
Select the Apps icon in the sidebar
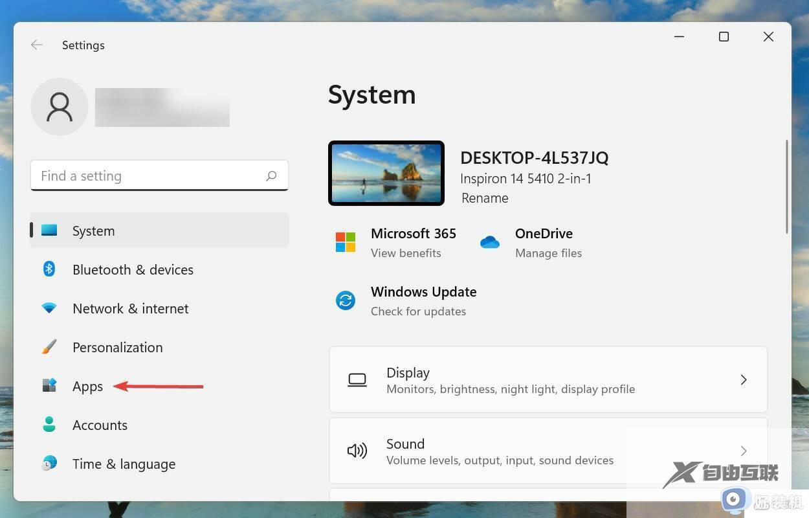pos(49,386)
